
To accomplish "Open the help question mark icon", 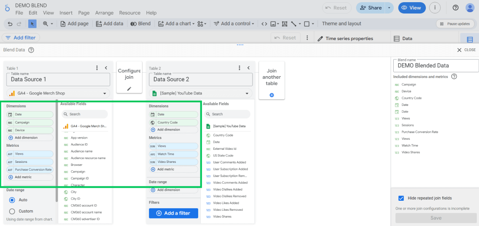I will (x=455, y=8).
